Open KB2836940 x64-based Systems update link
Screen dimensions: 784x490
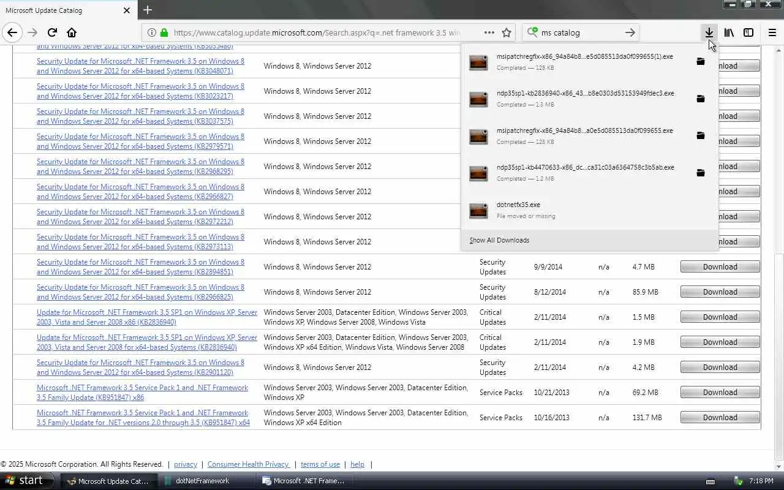[x=147, y=342]
